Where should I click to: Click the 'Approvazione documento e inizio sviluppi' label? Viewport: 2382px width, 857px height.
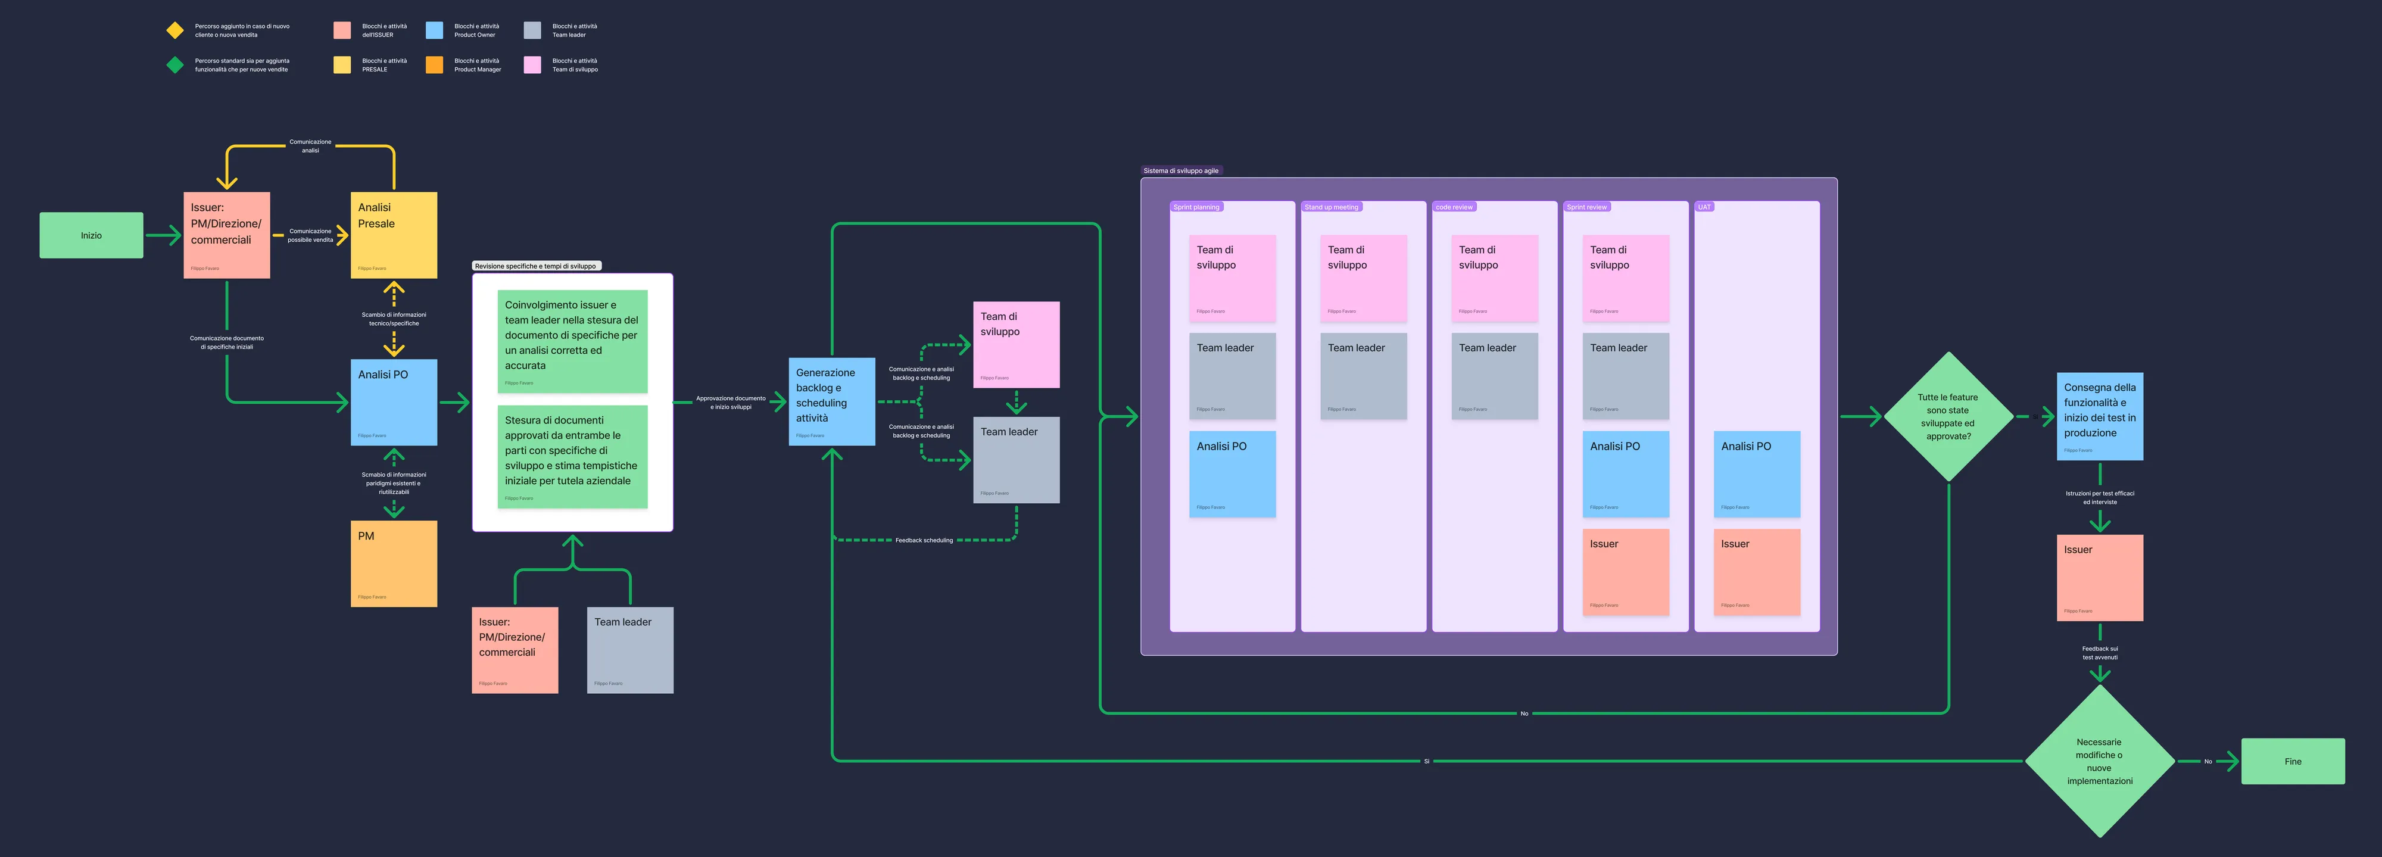click(x=731, y=402)
